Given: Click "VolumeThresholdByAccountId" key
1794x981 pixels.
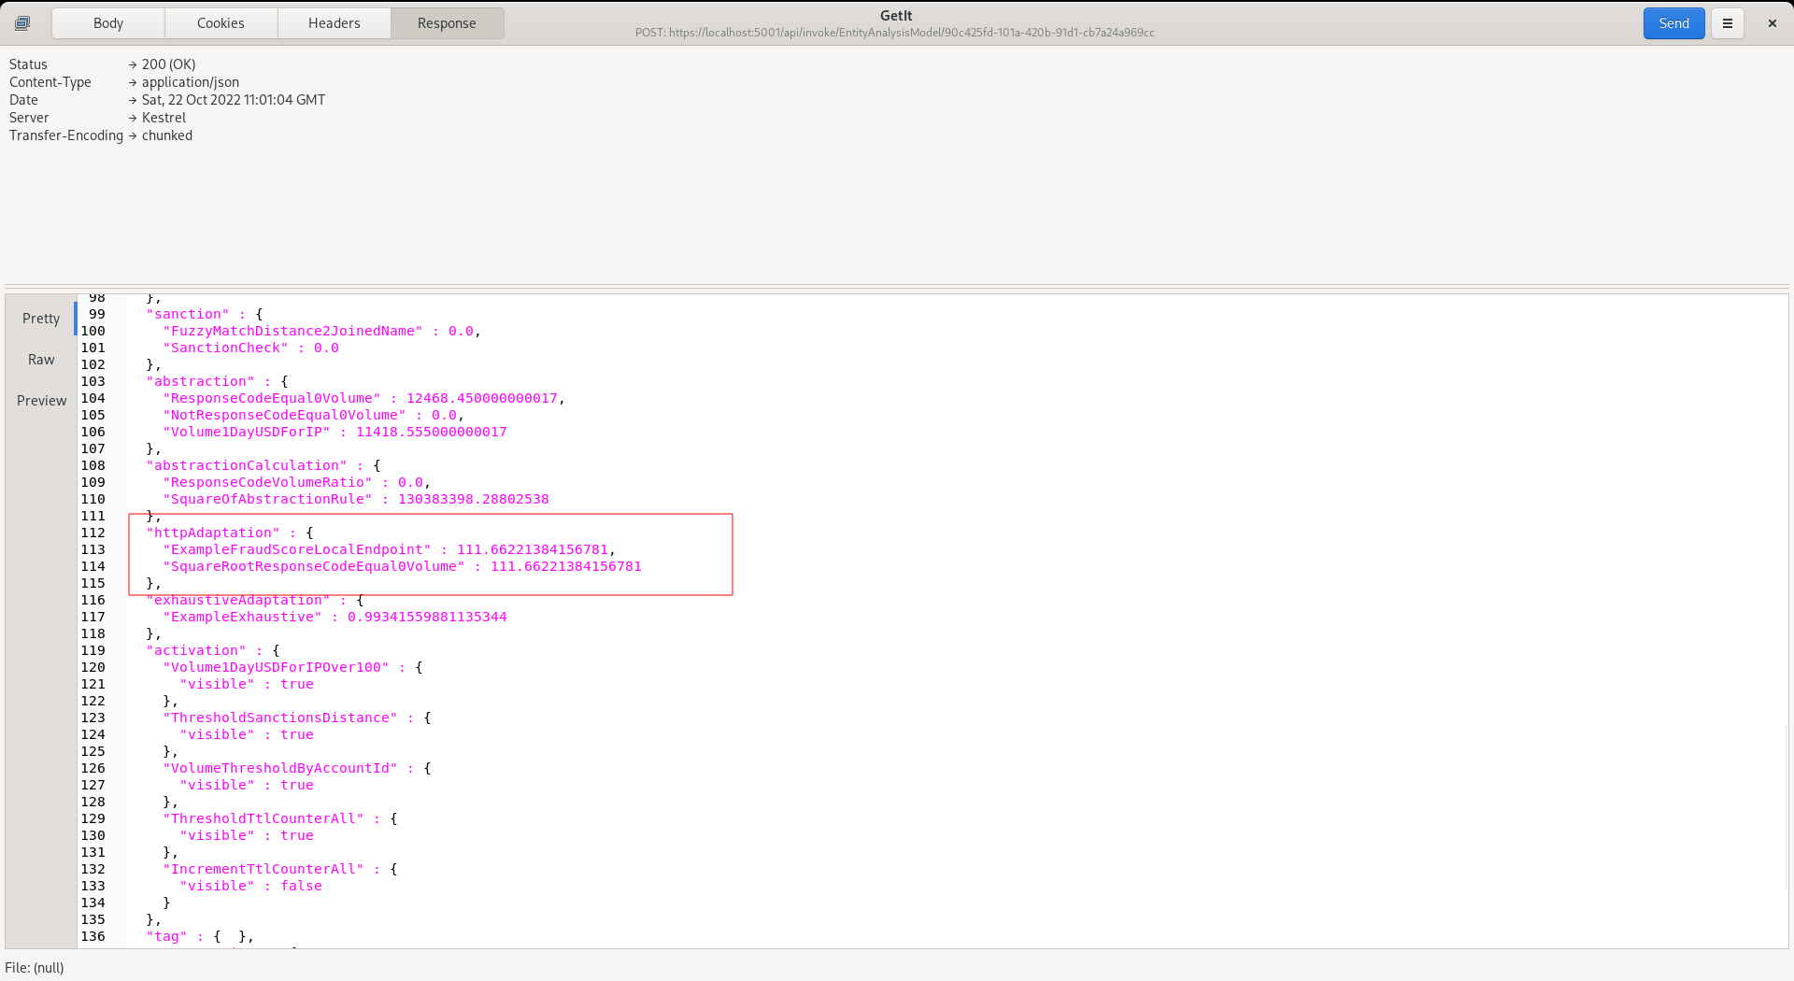Looking at the screenshot, I should click(280, 769).
